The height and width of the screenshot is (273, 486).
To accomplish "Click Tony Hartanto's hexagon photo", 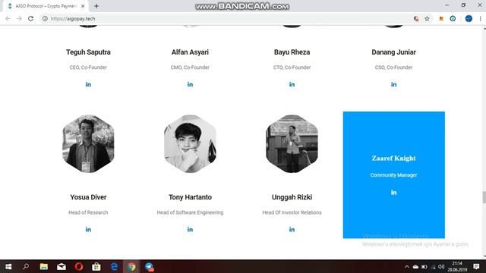I will [190, 143].
